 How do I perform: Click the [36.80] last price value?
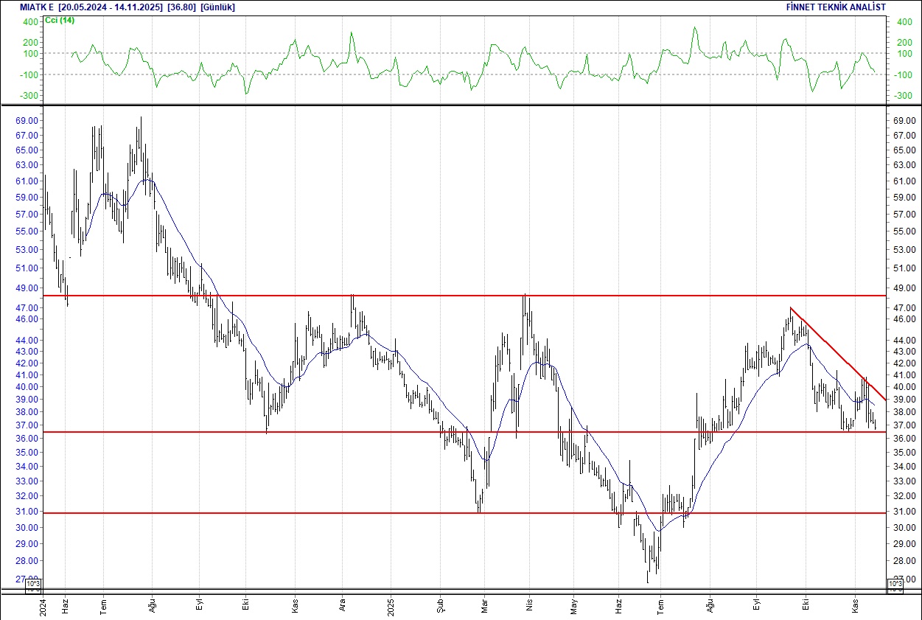tap(181, 7)
